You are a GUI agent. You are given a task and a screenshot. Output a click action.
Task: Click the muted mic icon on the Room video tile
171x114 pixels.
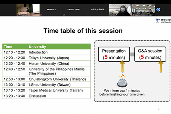pyautogui.click(x=18, y=15)
